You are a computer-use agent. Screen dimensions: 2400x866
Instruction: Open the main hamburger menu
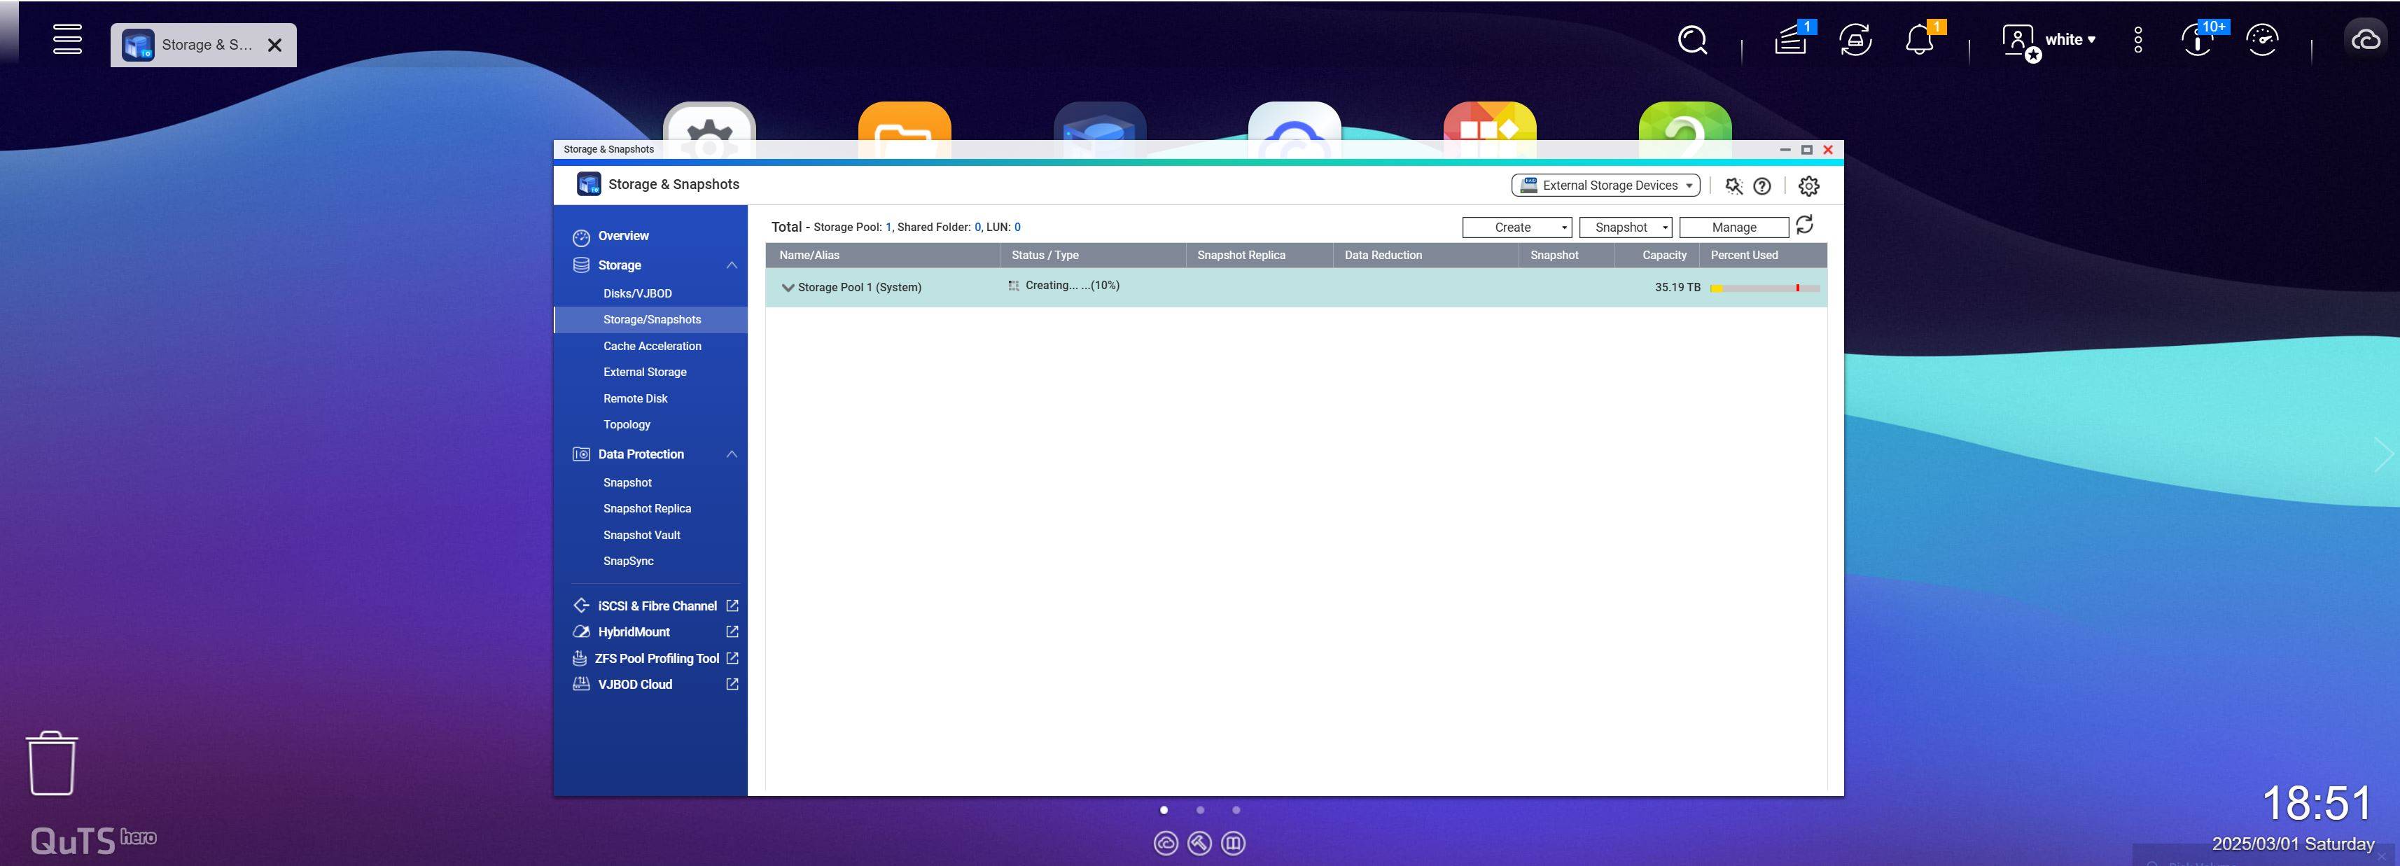(x=67, y=39)
